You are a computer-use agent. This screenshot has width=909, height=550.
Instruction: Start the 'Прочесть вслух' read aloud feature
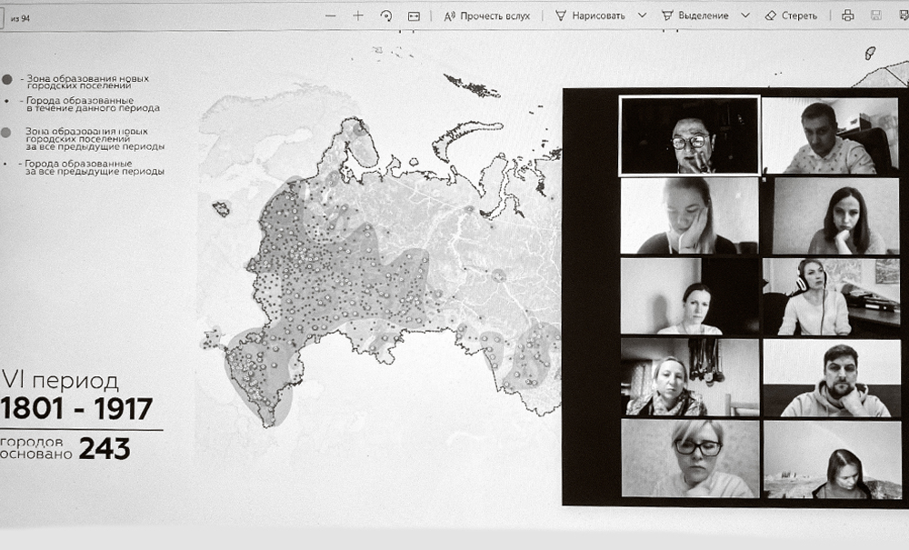click(x=487, y=15)
